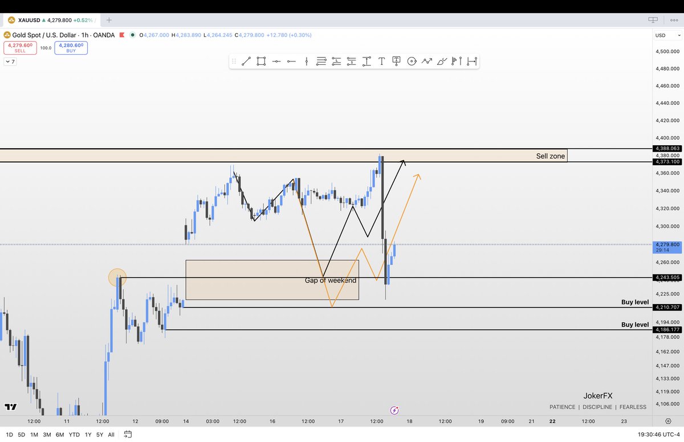The height and width of the screenshot is (442, 684).
Task: Open the chart layout selector icon
Action: pyautogui.click(x=653, y=19)
